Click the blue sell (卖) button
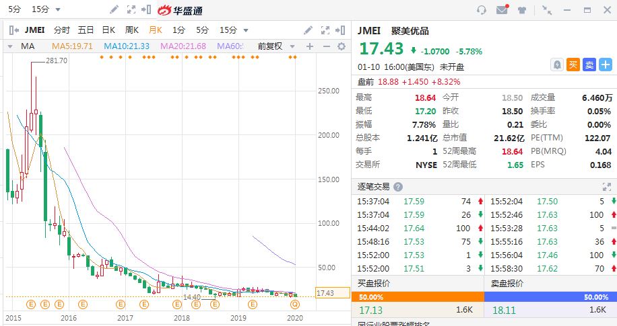Viewport: 617px width, 326px height. [x=589, y=65]
